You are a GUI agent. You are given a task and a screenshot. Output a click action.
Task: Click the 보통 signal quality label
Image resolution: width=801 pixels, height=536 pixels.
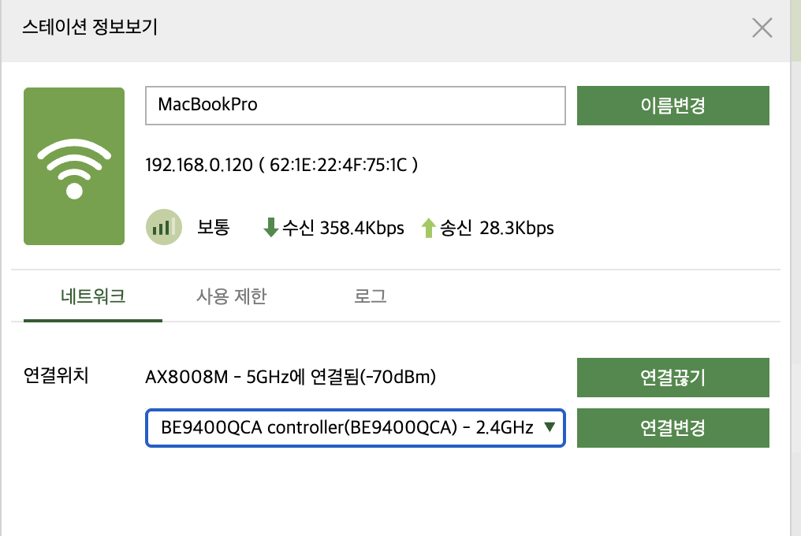[x=214, y=227]
